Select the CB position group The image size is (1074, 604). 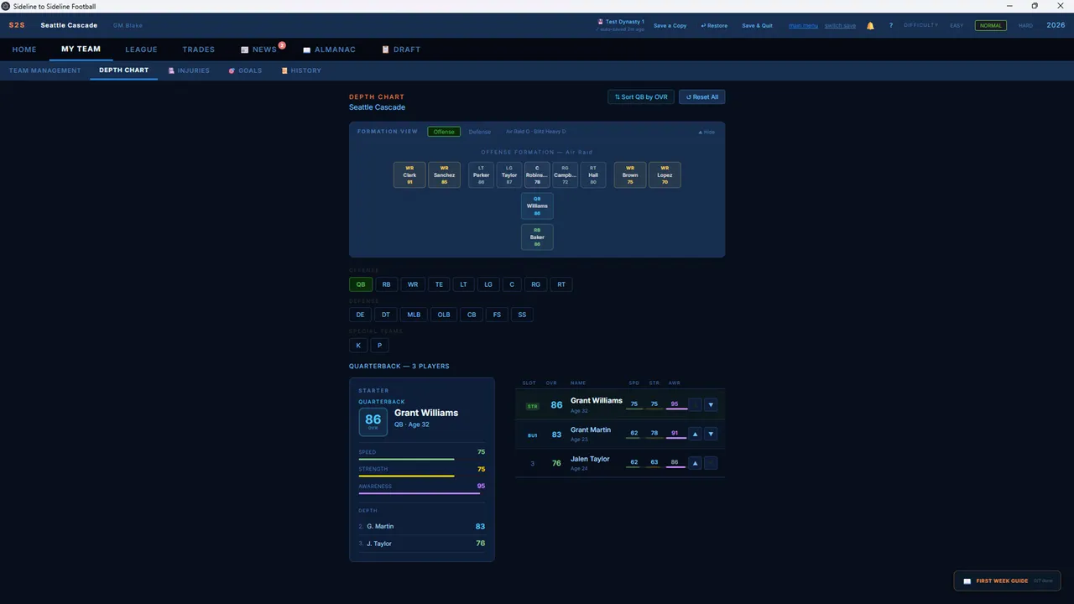coord(472,315)
